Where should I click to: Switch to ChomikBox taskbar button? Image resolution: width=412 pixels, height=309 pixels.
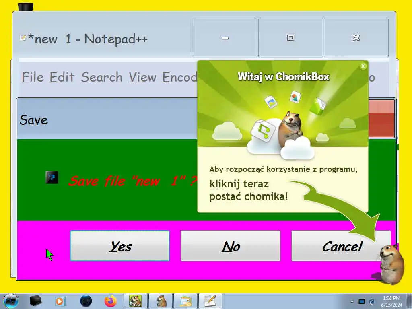coord(135,301)
